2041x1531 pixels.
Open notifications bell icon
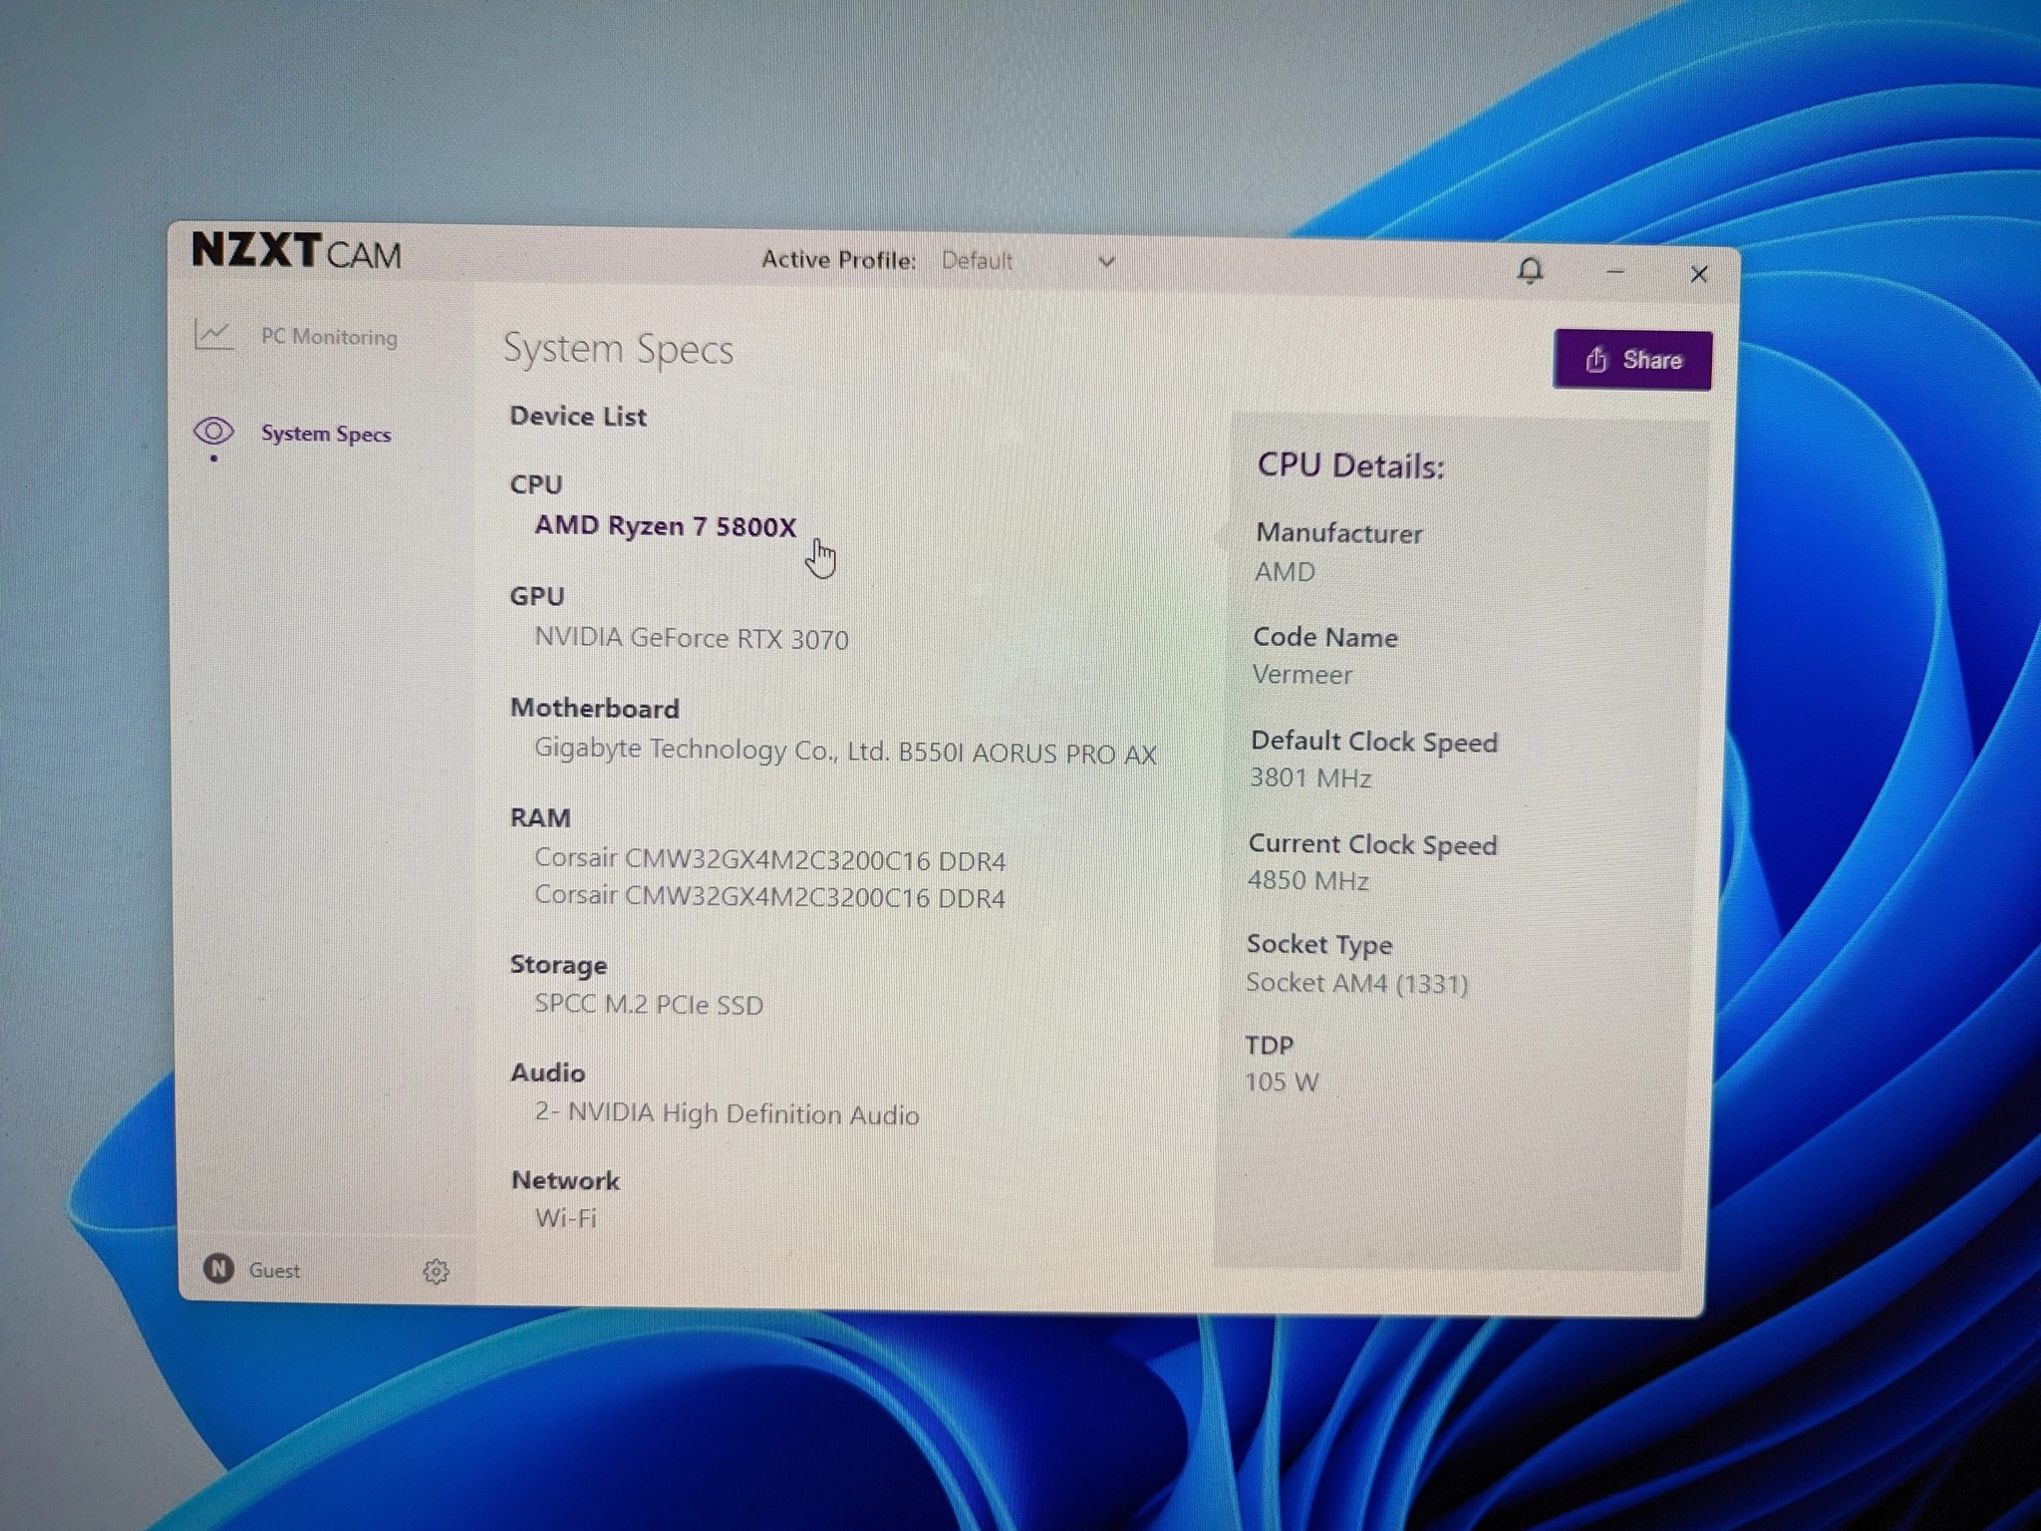click(1530, 270)
